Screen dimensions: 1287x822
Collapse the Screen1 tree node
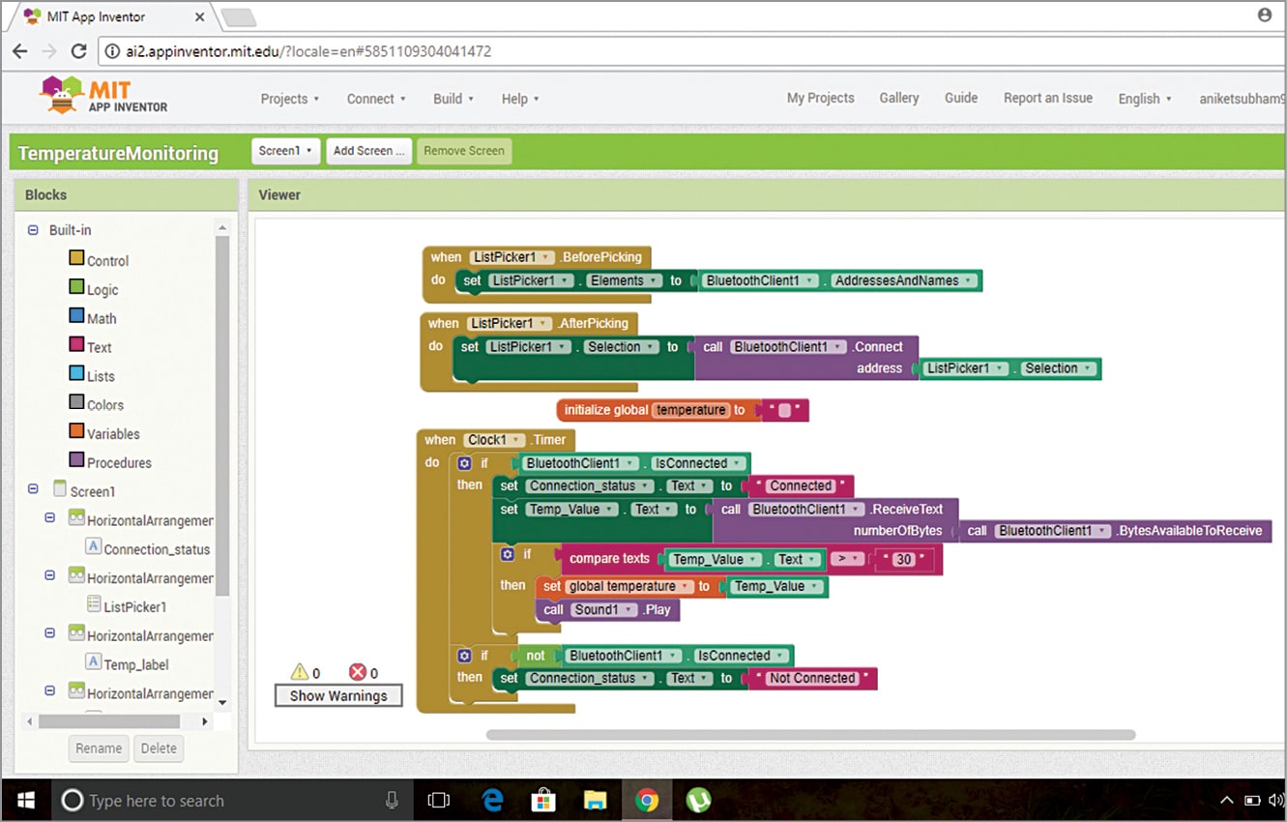tap(33, 490)
